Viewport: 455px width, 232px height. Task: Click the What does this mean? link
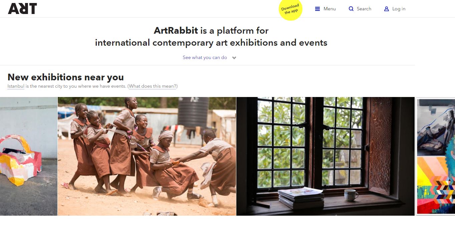coord(153,86)
